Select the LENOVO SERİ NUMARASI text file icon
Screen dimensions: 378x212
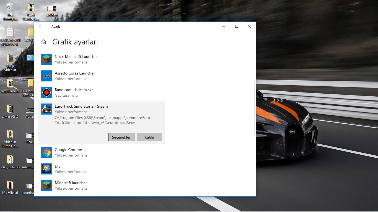pyautogui.click(x=11, y=37)
